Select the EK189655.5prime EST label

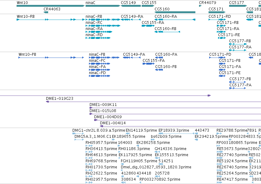tap(129, 137)
